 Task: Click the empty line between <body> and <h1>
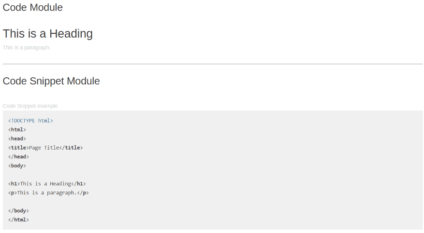pyautogui.click(x=48, y=175)
